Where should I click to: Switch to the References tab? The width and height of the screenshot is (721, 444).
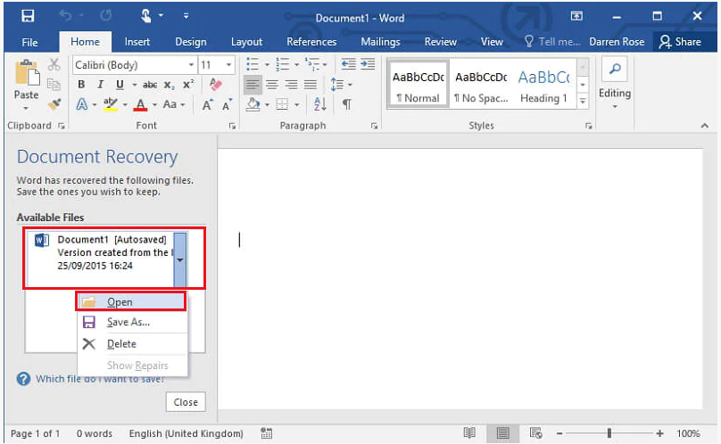(311, 42)
